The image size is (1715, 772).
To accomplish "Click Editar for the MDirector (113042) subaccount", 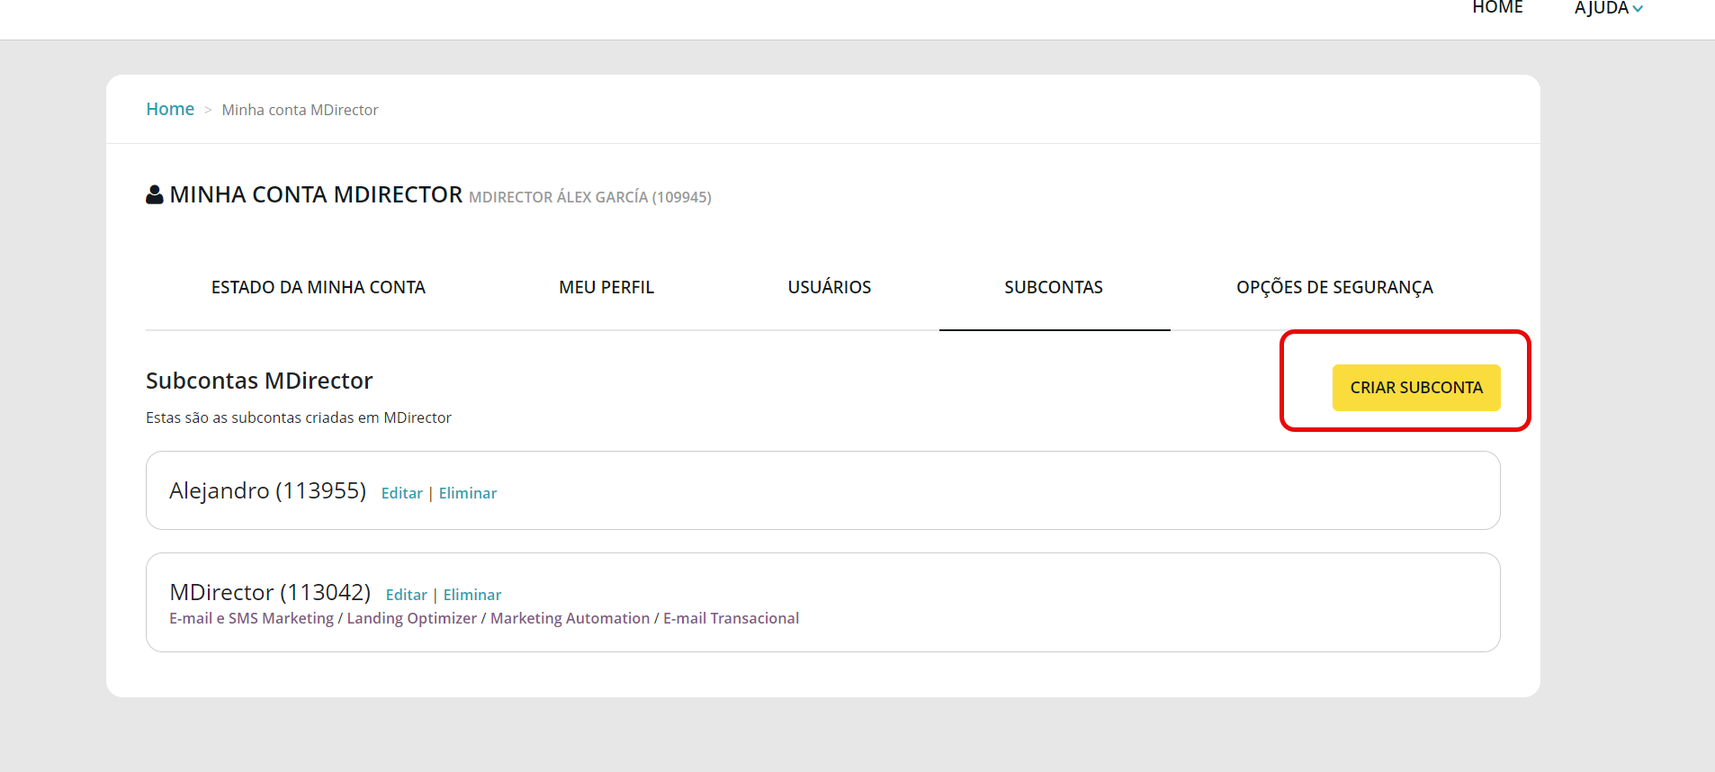I will 406,595.
